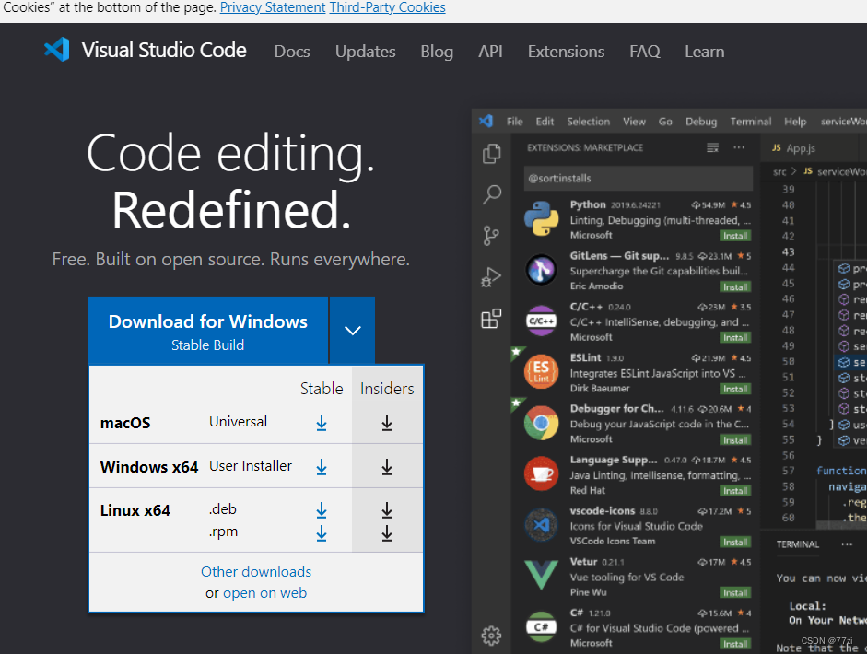
Task: Open Extensions navigation item
Action: (567, 52)
